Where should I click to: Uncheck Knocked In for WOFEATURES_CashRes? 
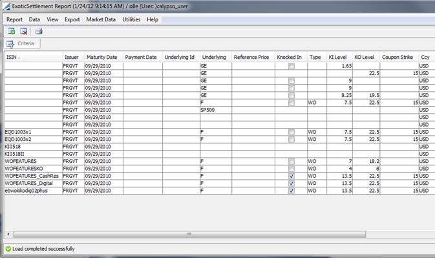292,176
